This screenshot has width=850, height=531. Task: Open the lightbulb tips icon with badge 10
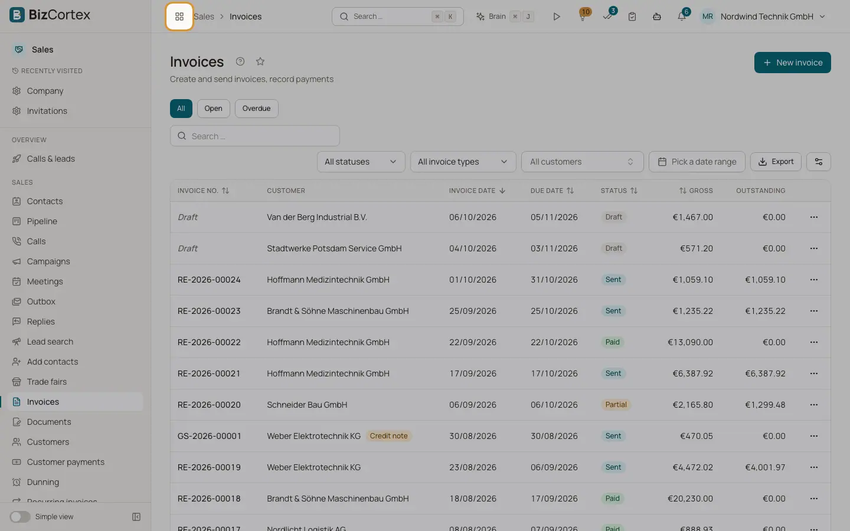coord(583,16)
